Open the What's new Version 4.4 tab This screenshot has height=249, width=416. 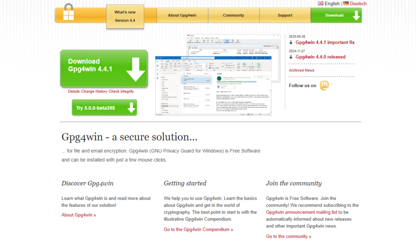tap(125, 17)
